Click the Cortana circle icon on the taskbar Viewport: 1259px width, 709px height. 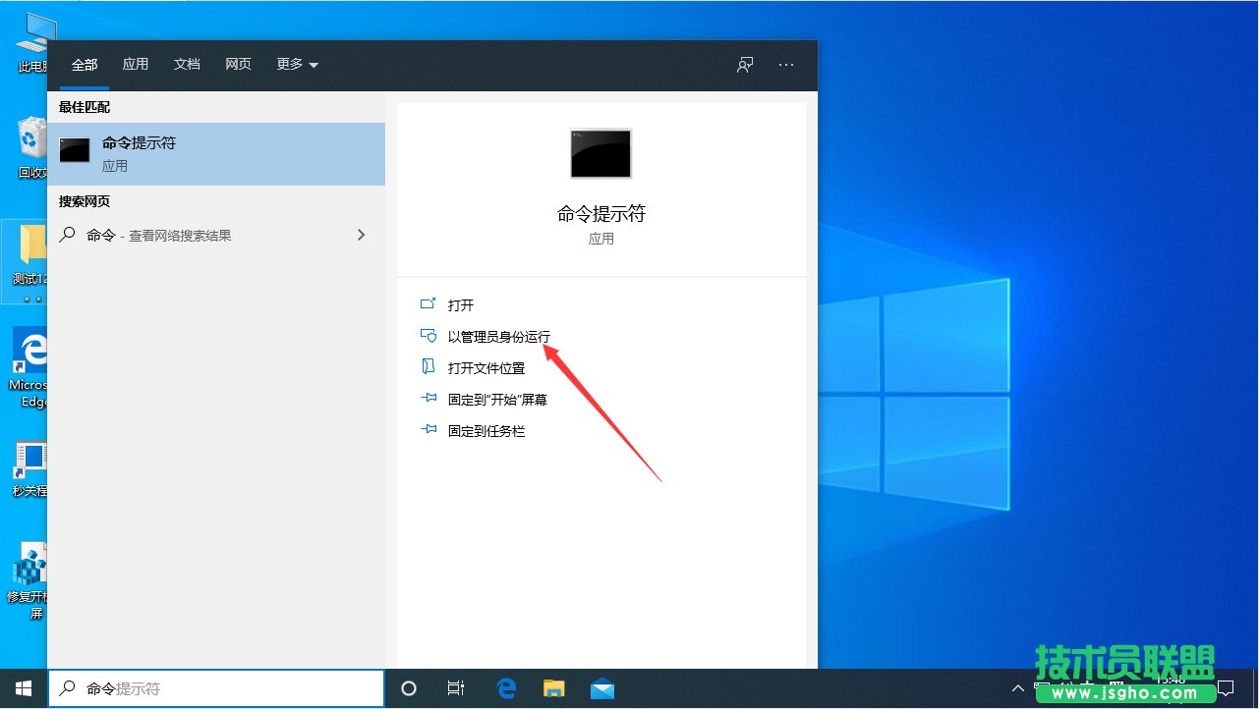point(408,688)
